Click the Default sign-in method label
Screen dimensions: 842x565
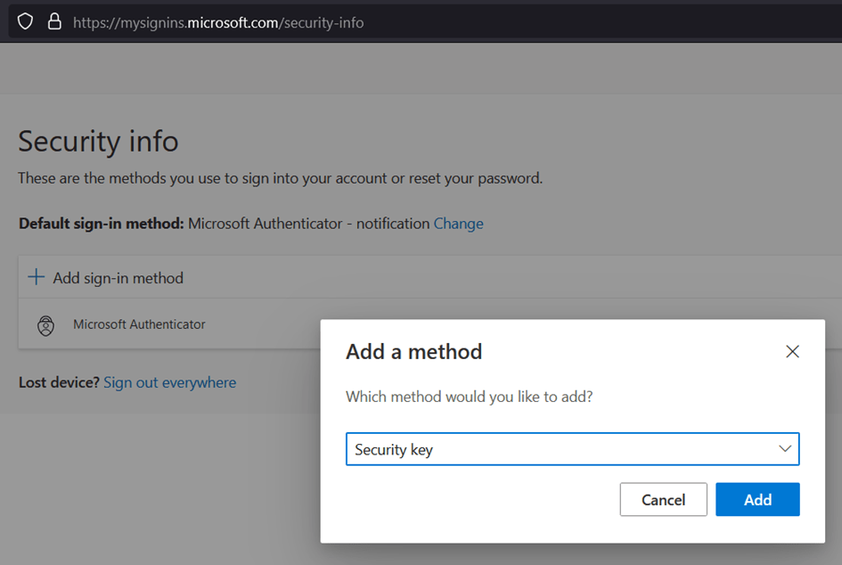point(101,224)
